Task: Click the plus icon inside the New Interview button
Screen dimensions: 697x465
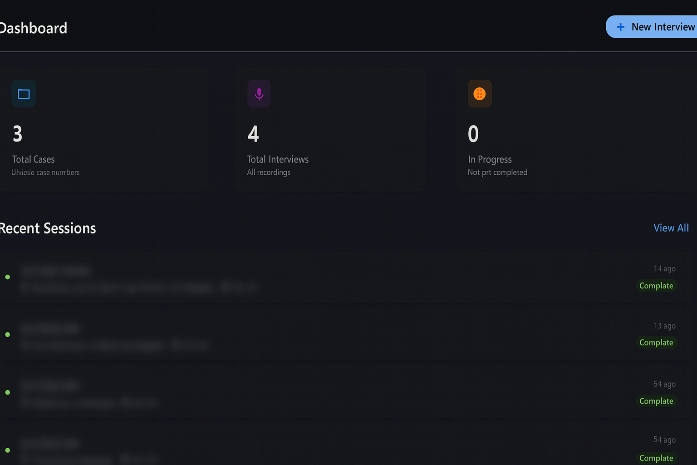Action: [620, 26]
